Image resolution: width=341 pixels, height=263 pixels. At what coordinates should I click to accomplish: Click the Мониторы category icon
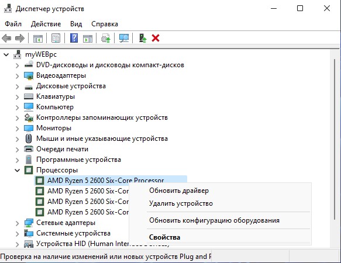coord(29,128)
